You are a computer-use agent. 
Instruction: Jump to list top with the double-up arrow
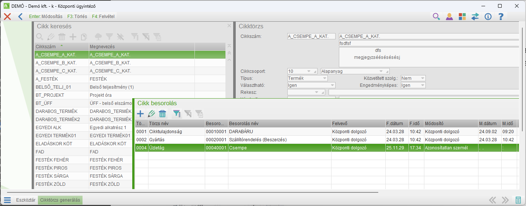click(x=229, y=53)
